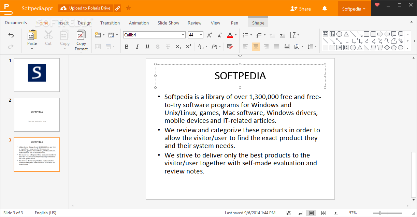Select the left arrow shape in gallery
417x217 pixels.
[x=387, y=34]
